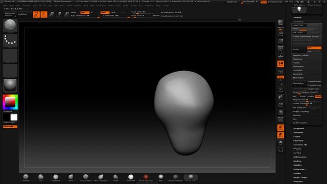The width and height of the screenshot is (327, 184).
Task: Click the Divide button in Geometry
Action: [x=299, y=50]
